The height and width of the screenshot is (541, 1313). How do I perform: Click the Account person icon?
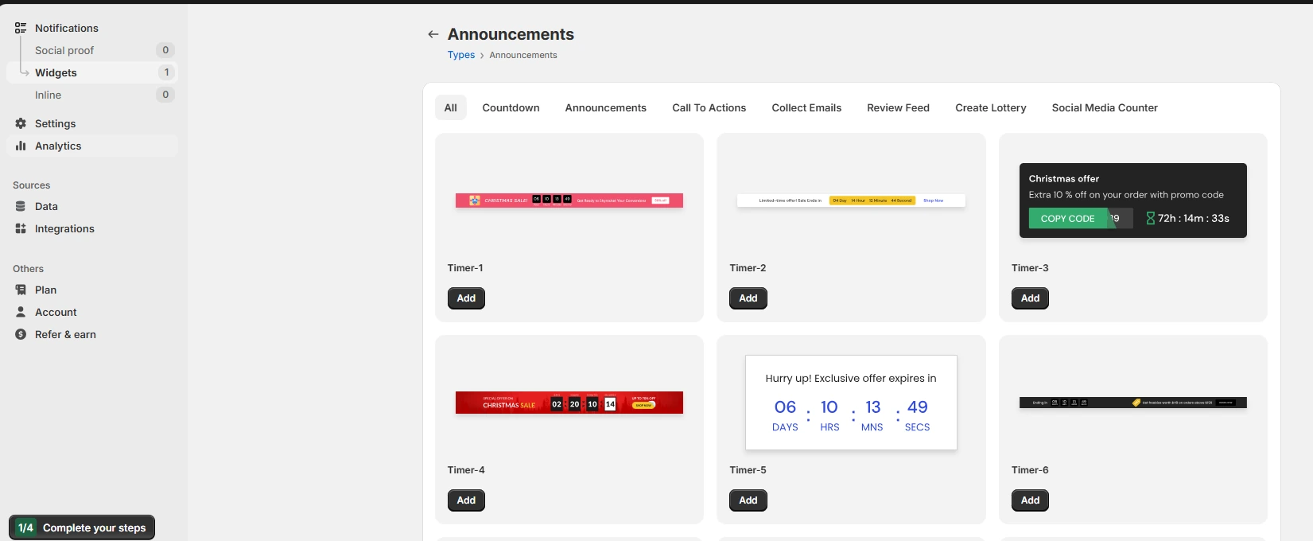click(21, 312)
